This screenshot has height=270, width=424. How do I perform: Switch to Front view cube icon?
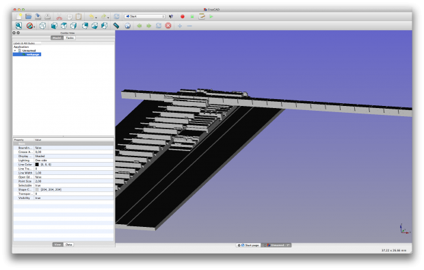click(x=54, y=26)
